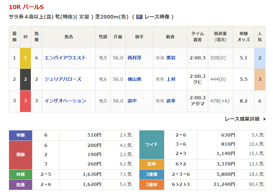
Task: Open trainer 武幸 profile
Action: pyautogui.click(x=171, y=101)
